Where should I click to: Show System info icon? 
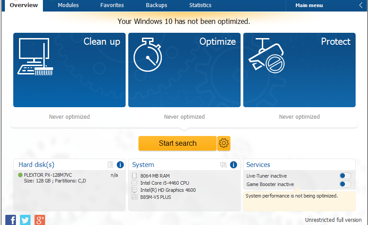tap(233, 165)
